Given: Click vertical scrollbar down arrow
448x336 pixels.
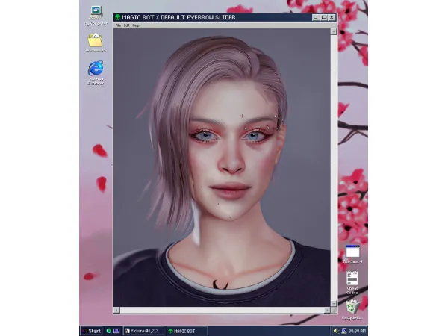Looking at the screenshot, I should click(334, 304).
